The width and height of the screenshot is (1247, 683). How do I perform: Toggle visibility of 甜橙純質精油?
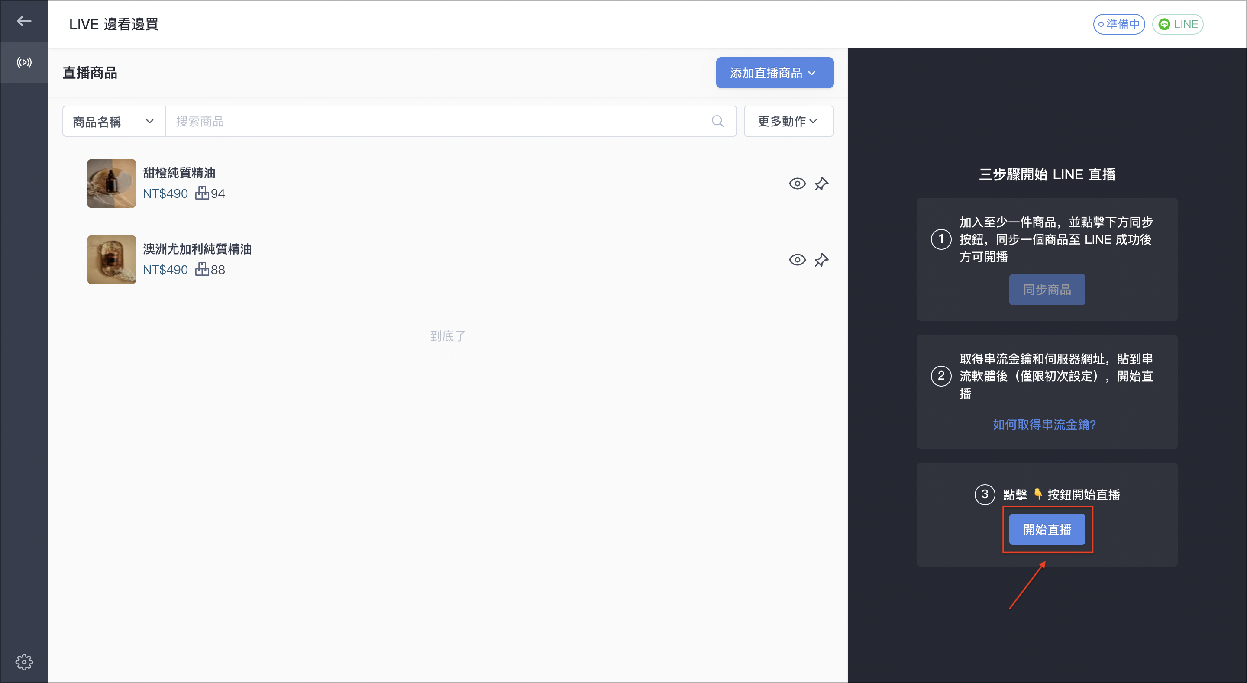pyautogui.click(x=797, y=184)
